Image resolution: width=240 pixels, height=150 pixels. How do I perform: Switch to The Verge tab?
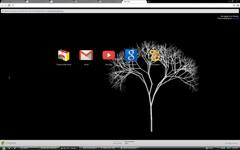(13, 1)
